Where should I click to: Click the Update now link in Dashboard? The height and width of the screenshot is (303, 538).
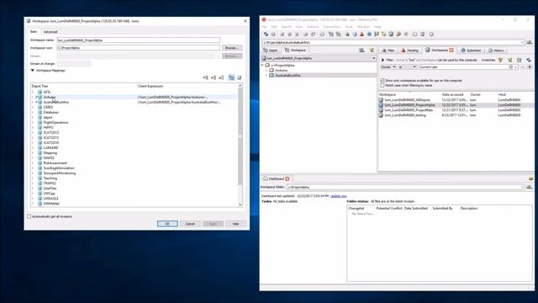click(x=338, y=196)
